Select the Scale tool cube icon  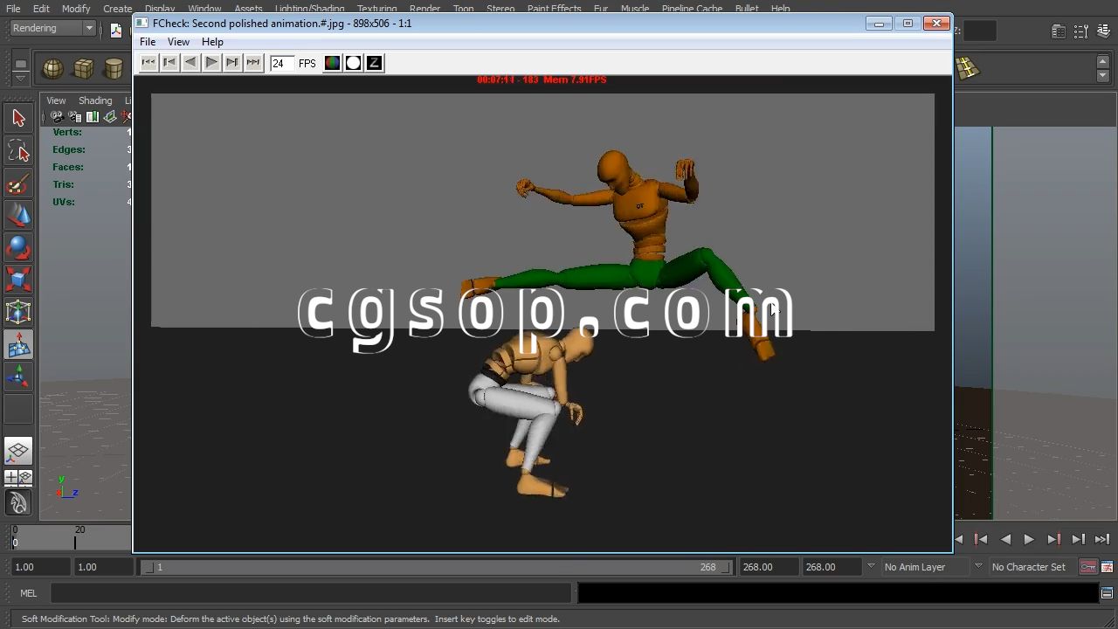click(x=18, y=280)
